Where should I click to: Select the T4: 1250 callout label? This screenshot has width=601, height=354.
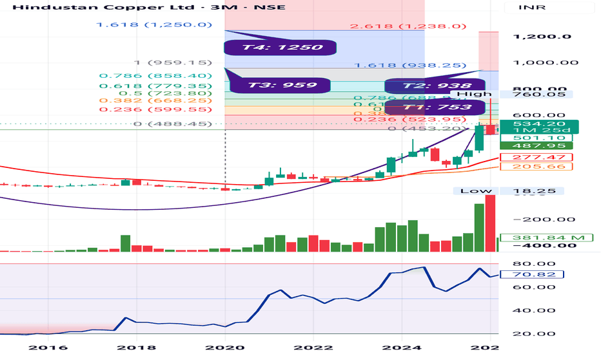pos(280,48)
